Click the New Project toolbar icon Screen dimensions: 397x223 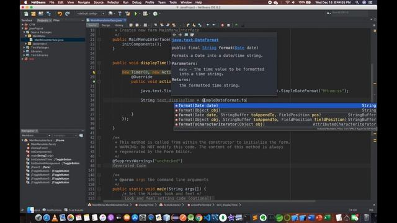pyautogui.click(x=33, y=14)
